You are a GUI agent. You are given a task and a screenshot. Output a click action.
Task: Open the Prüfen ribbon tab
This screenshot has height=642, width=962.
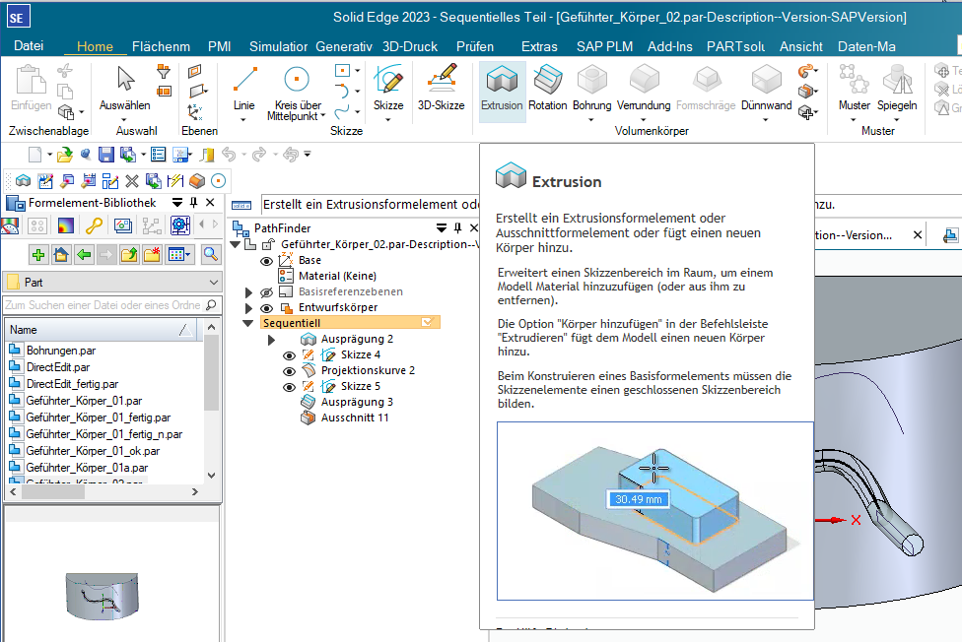(475, 46)
